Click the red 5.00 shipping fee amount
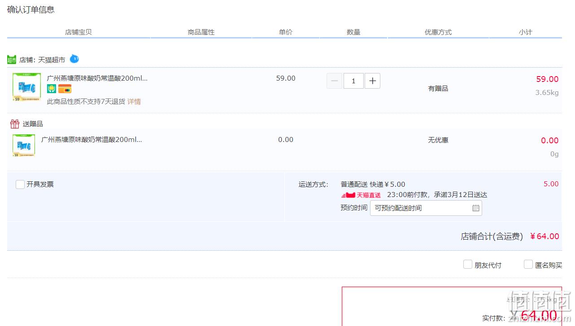Screen dimensions: 575x326 [x=551, y=184]
